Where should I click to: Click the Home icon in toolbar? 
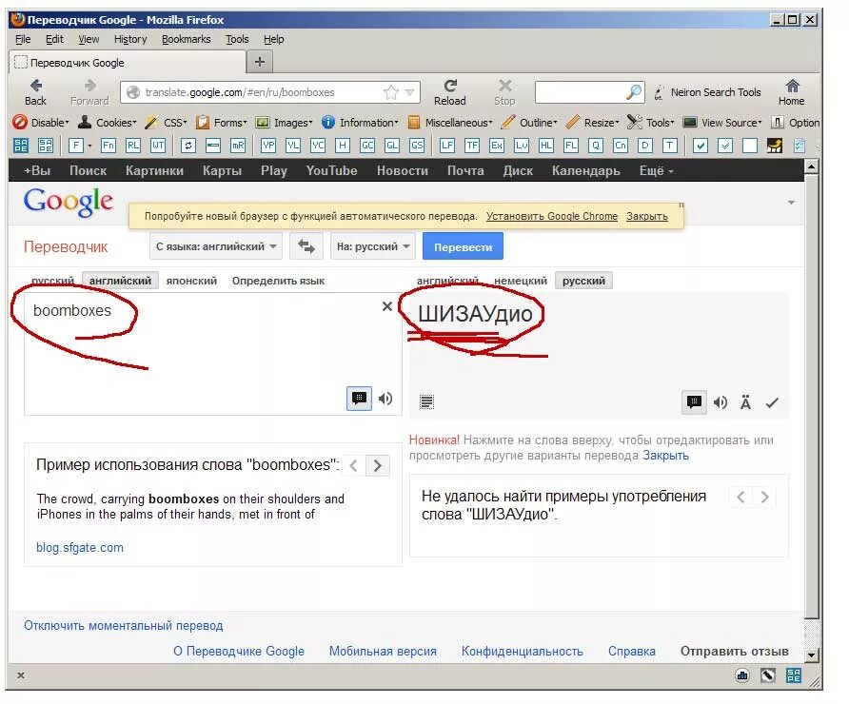(x=792, y=86)
